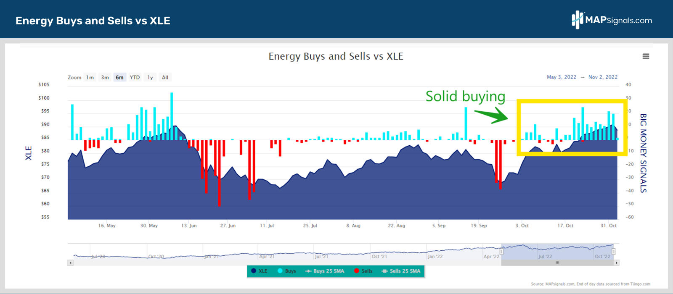Choose the YTD zoom range
Viewport: 673px width, 294px height.
click(135, 77)
